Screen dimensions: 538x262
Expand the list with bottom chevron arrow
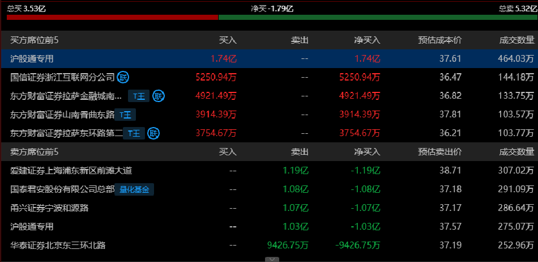pos(272,259)
